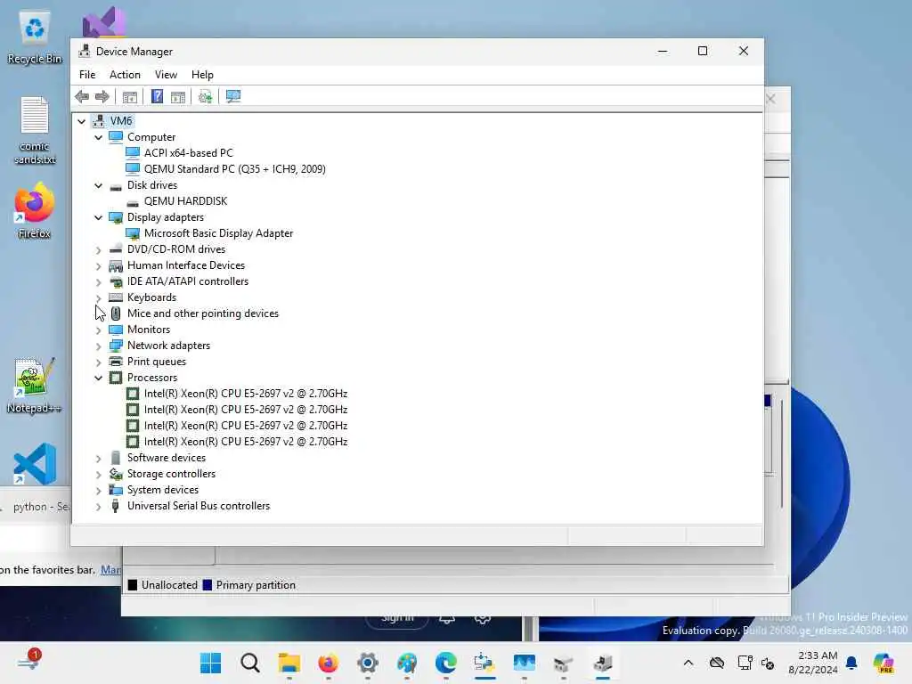Image resolution: width=912 pixels, height=684 pixels.
Task: Collapse the Processors category
Action: coord(98,378)
